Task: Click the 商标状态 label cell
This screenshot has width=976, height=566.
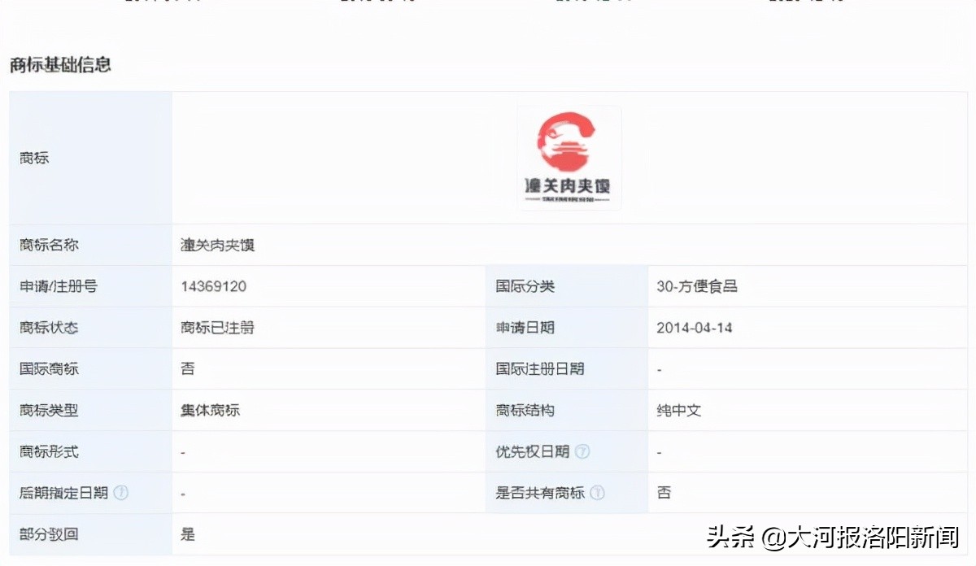Action: [x=90, y=328]
